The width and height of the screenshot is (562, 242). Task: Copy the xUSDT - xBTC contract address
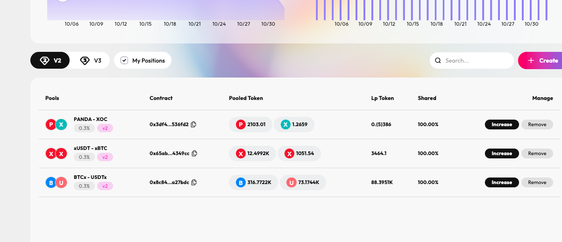pyautogui.click(x=194, y=153)
